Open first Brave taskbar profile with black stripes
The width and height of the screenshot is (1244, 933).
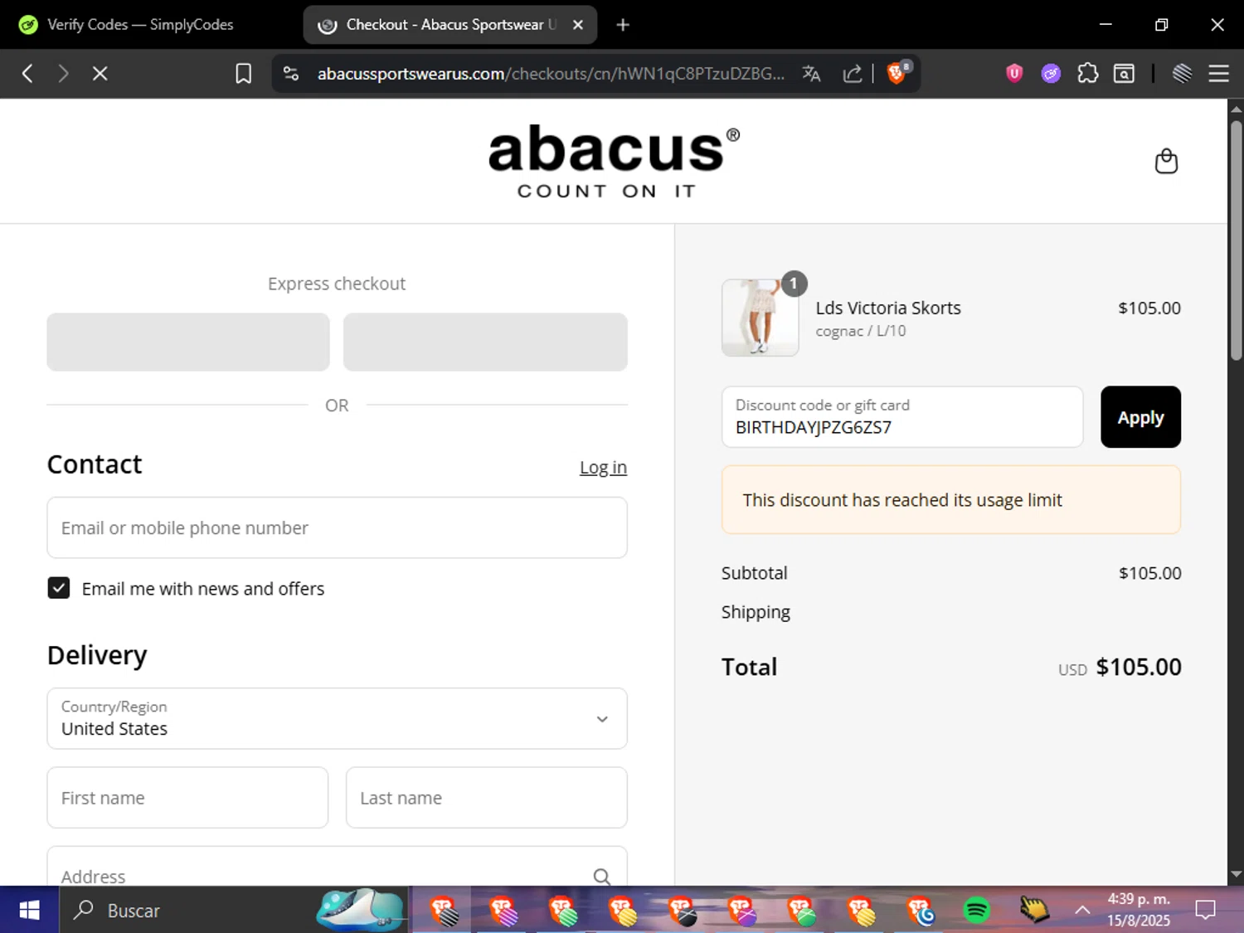point(444,911)
